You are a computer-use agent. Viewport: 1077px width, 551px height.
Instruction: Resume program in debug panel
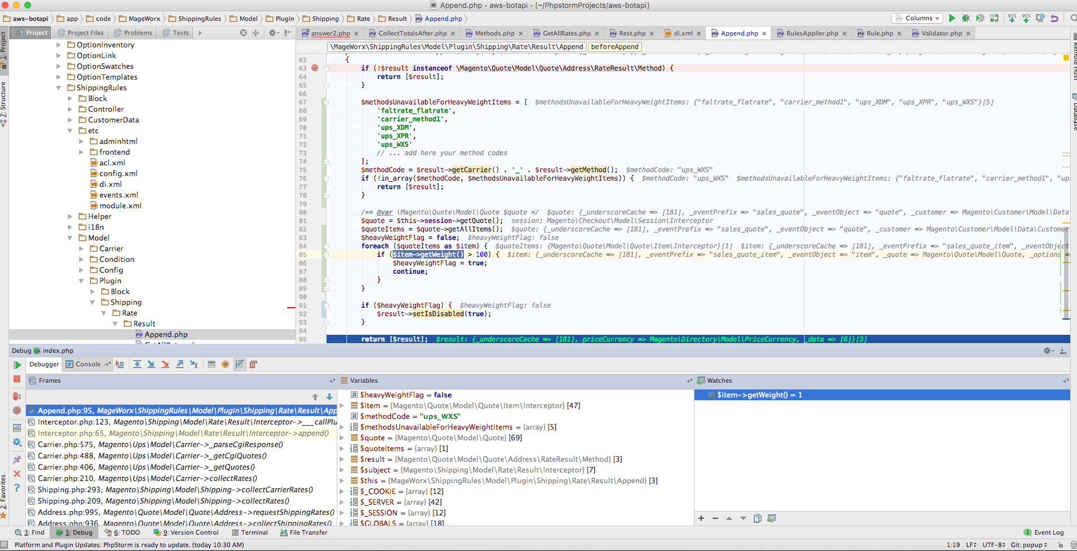pyautogui.click(x=17, y=365)
